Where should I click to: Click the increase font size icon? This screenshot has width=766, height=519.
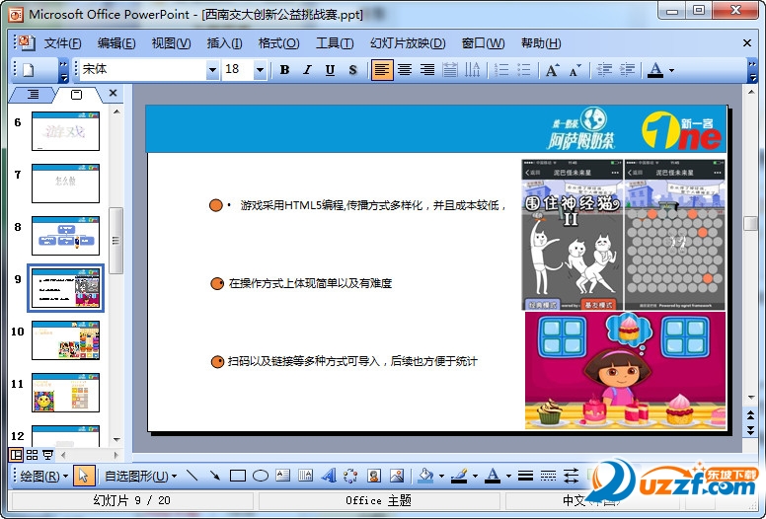552,70
